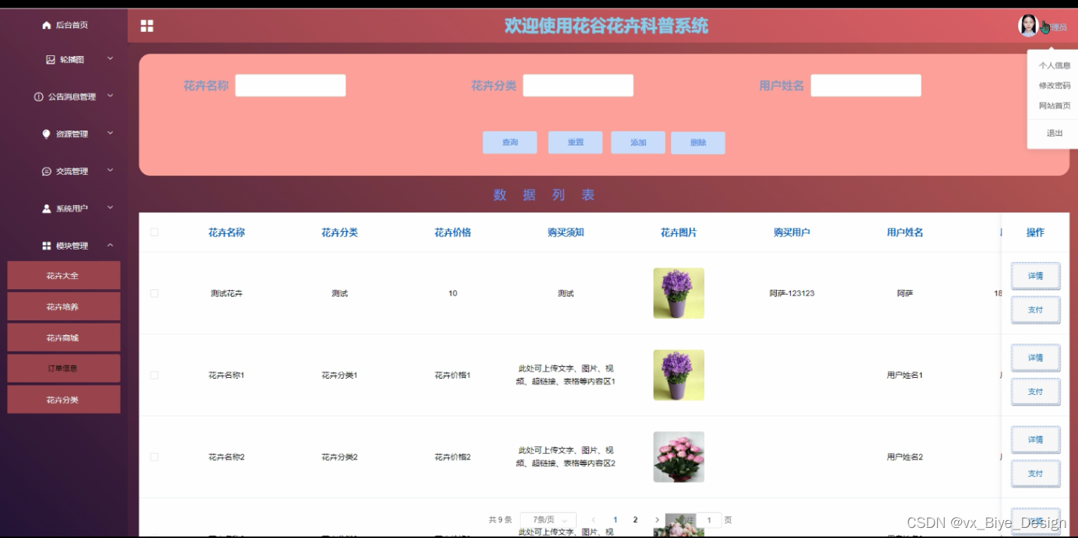Viewport: 1078px width, 538px height.
Task: Open flower image thumbnail of 花卉名称1 row
Action: click(679, 375)
